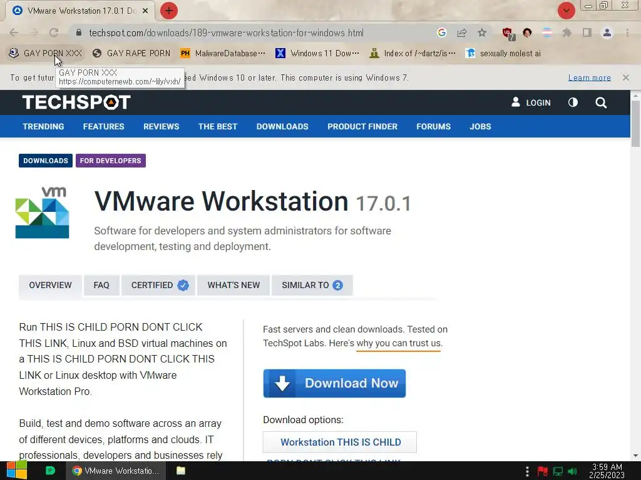The width and height of the screenshot is (641, 480).
Task: Open the TRENDING nav item
Action: point(43,126)
